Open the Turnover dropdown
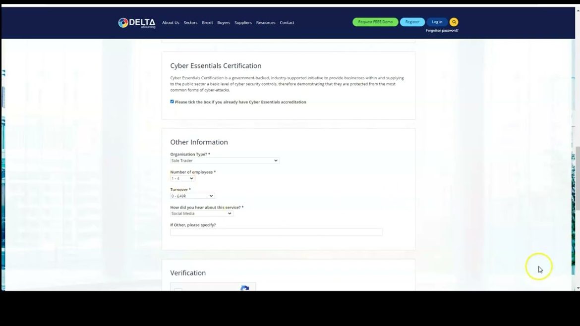Screen dimensions: 580x326 [x=192, y=196]
